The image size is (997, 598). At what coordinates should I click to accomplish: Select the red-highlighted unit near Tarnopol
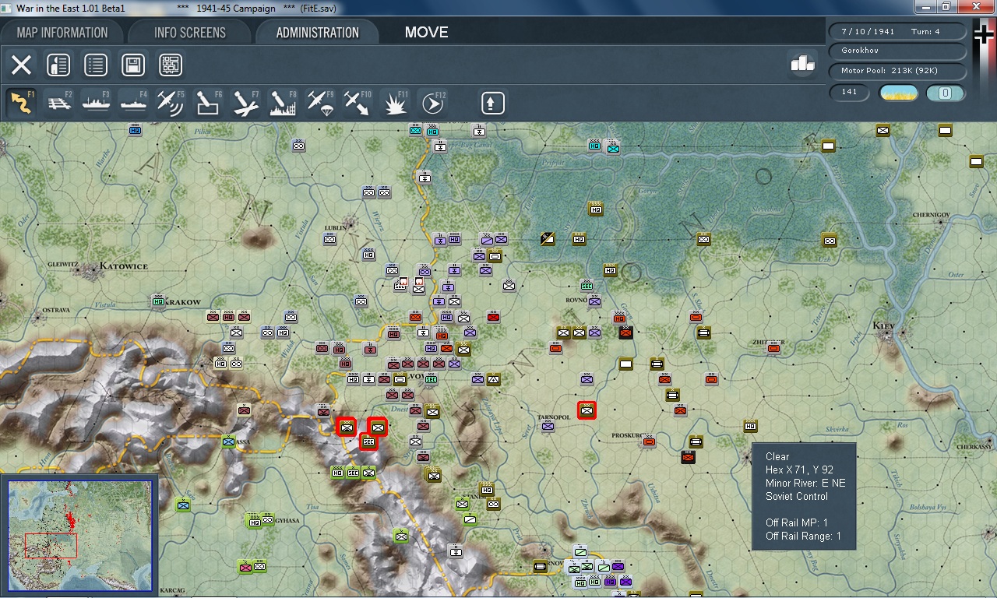[x=587, y=410]
